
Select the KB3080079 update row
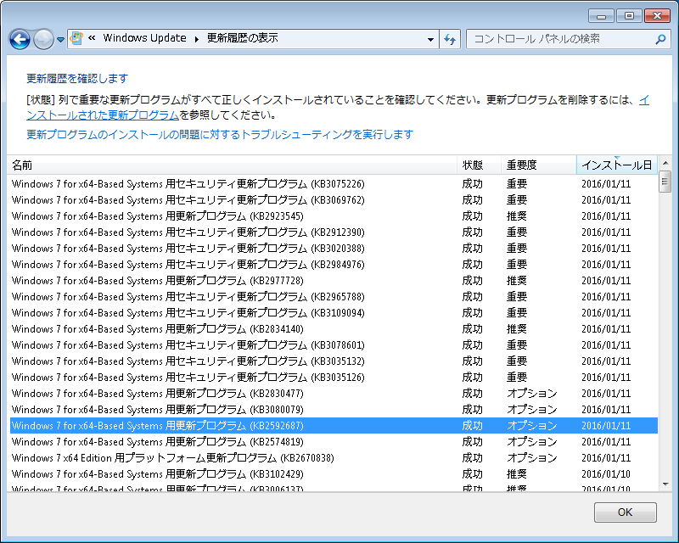coord(334,410)
